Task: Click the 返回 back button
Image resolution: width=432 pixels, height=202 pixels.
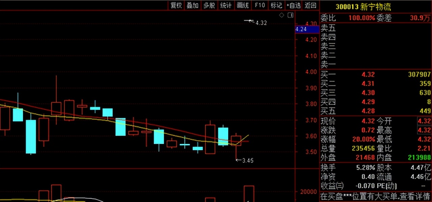Action: coord(310,5)
